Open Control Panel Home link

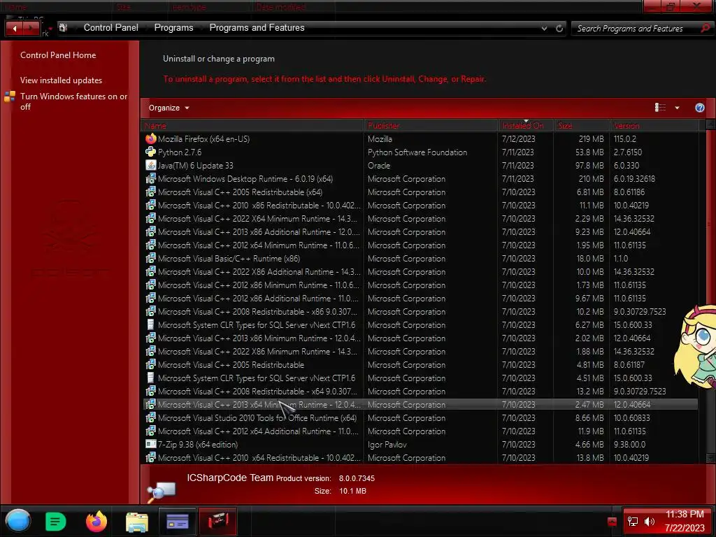58,55
